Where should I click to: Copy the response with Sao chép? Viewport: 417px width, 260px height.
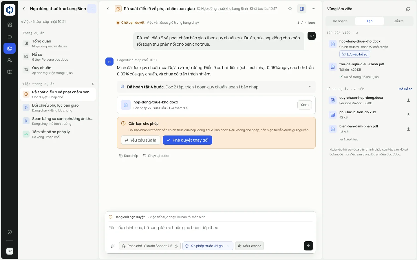[129, 156]
